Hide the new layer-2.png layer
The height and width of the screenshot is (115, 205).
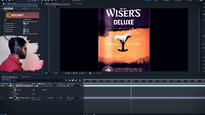[x=1, y=98]
